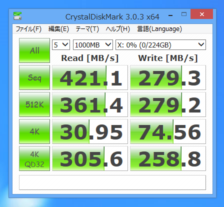
Task: Expand the 1000MB test size dropdown
Action: [x=93, y=45]
